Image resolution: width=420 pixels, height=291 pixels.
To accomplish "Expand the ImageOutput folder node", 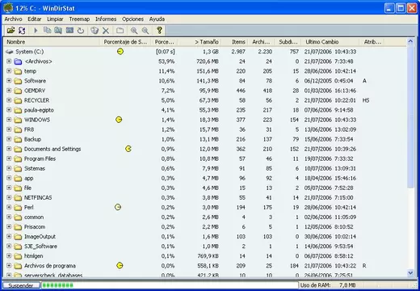I will pyautogui.click(x=9, y=236).
